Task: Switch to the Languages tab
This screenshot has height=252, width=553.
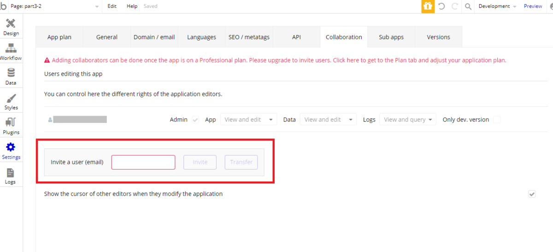Action: tap(201, 37)
